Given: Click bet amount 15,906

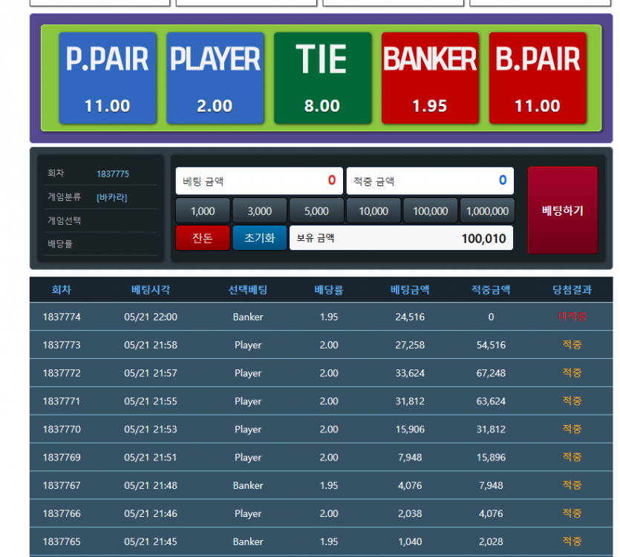Looking at the screenshot, I should point(410,429).
